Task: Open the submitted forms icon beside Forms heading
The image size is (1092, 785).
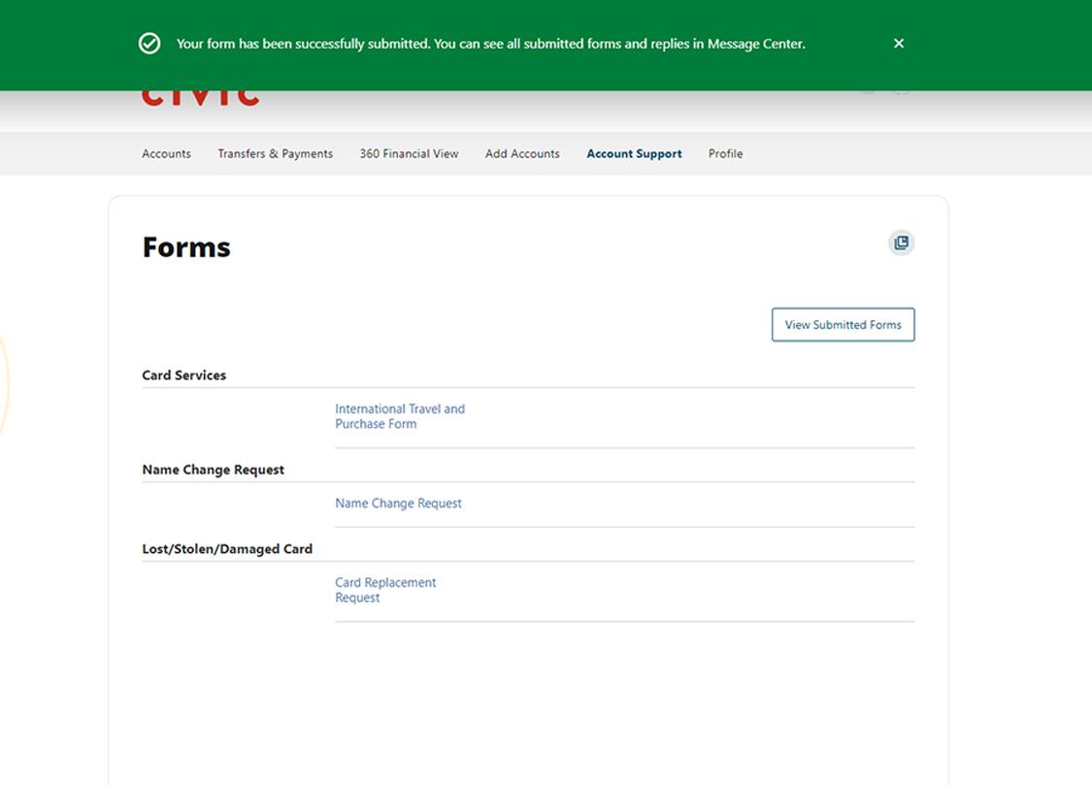Action: [901, 243]
